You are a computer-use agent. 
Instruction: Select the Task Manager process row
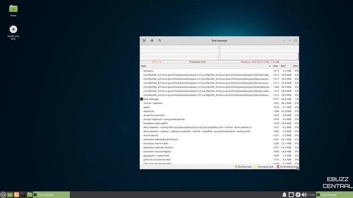click(x=220, y=99)
